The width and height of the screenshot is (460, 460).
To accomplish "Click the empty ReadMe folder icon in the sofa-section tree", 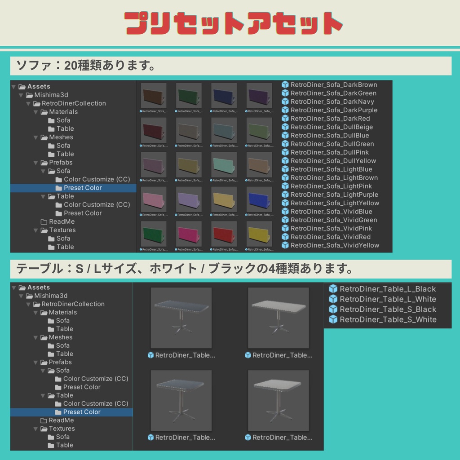I will [44, 222].
